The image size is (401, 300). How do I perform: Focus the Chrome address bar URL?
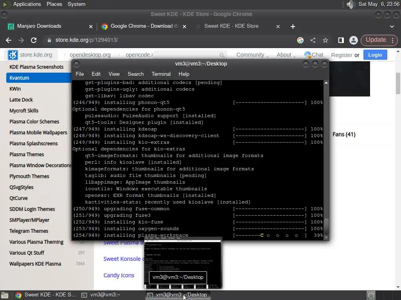point(87,40)
